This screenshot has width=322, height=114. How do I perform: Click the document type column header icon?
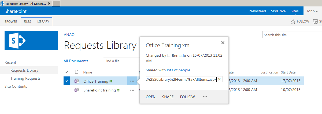click(77, 72)
